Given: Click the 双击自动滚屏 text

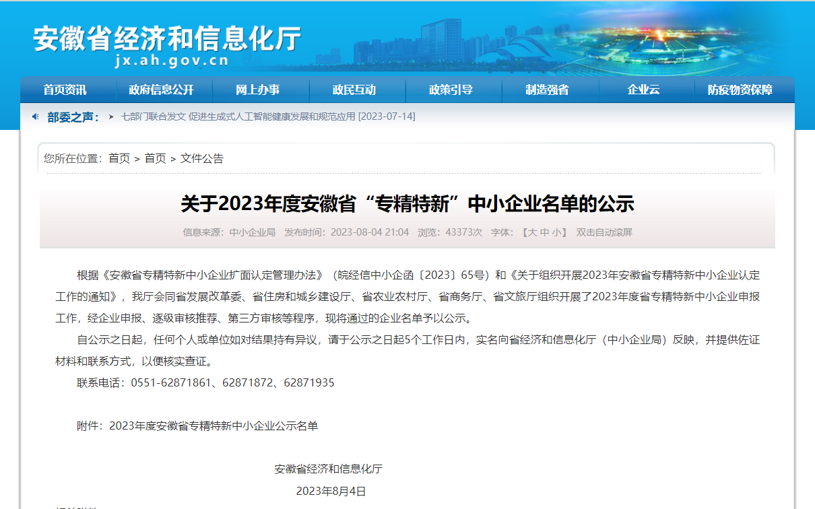Looking at the screenshot, I should (x=604, y=232).
